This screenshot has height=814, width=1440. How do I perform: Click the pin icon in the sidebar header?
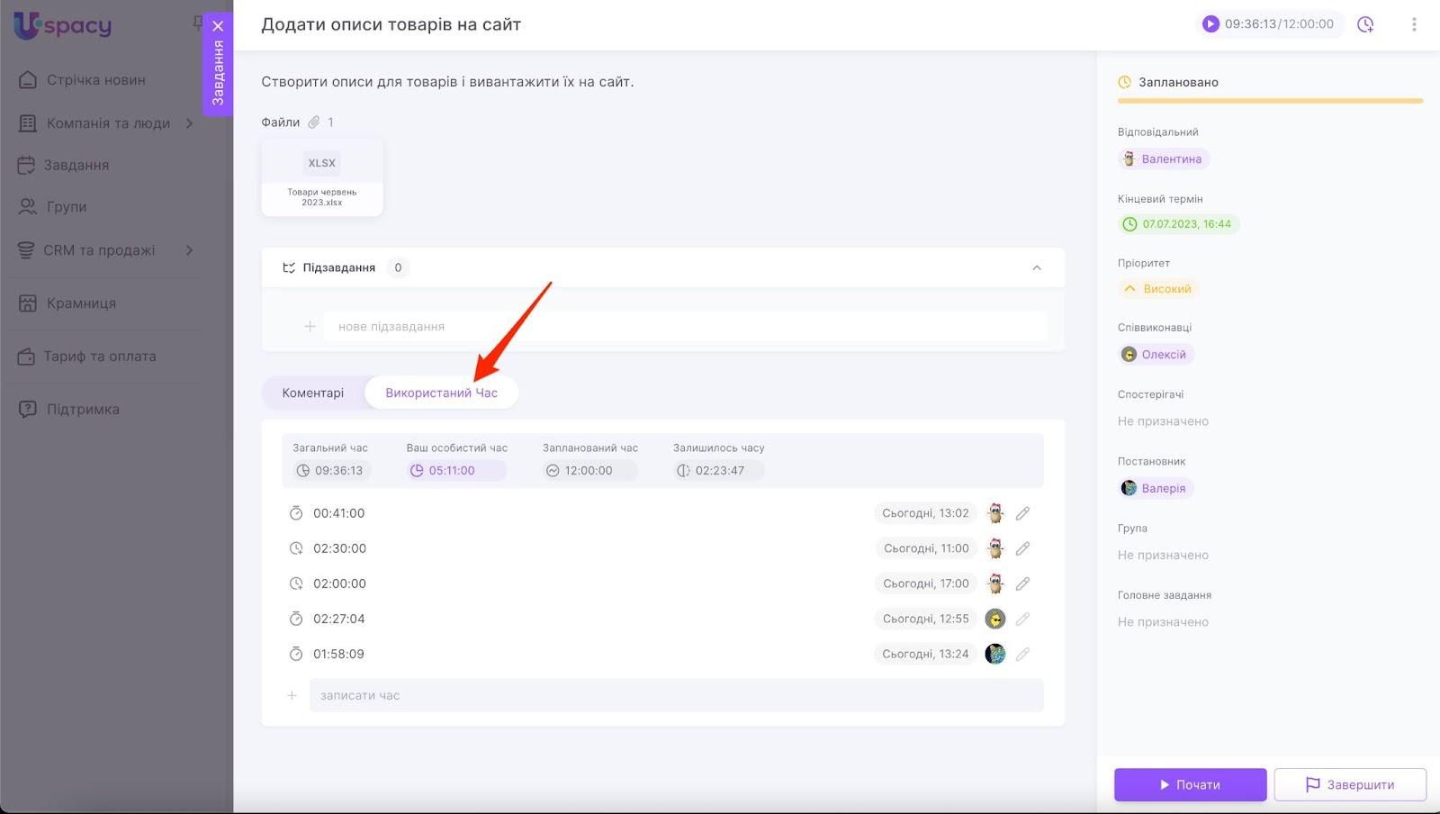tap(197, 23)
